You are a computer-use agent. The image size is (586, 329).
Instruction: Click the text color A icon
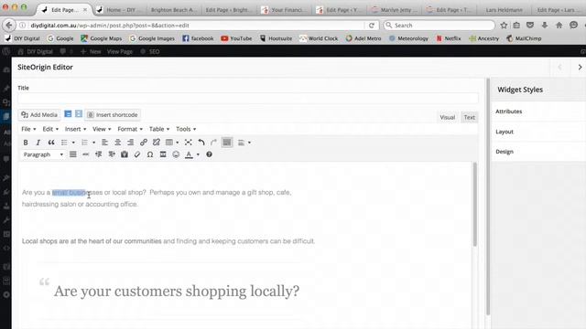[x=190, y=154]
